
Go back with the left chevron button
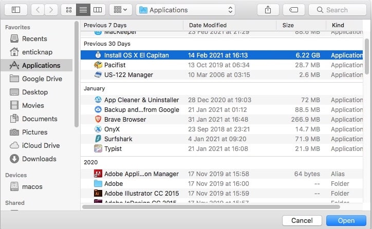[x=38, y=10]
